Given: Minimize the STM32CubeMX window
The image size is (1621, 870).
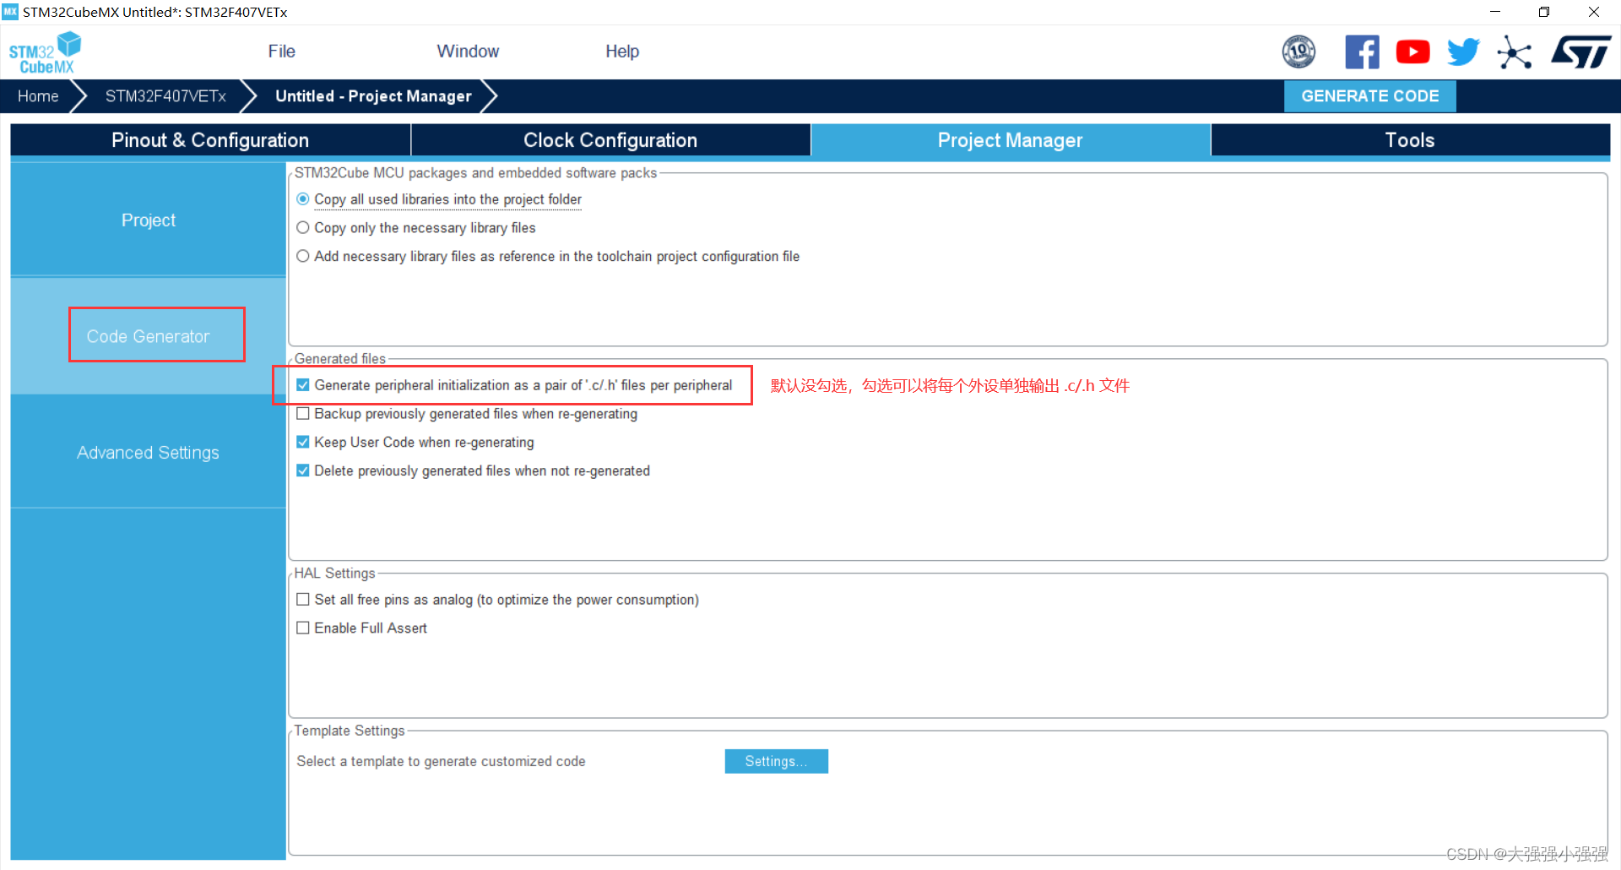Looking at the screenshot, I should pyautogui.click(x=1495, y=12).
